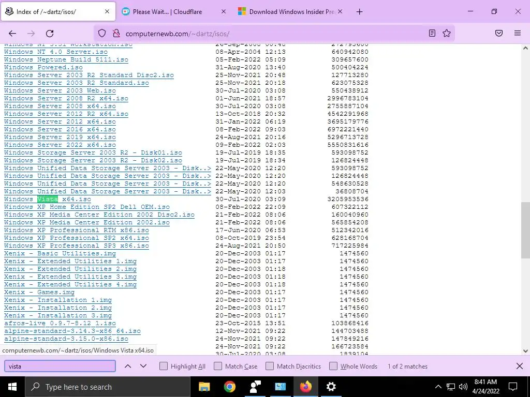Open the tracking protection shield icon
The width and height of the screenshot is (530, 397).
pos(102,33)
